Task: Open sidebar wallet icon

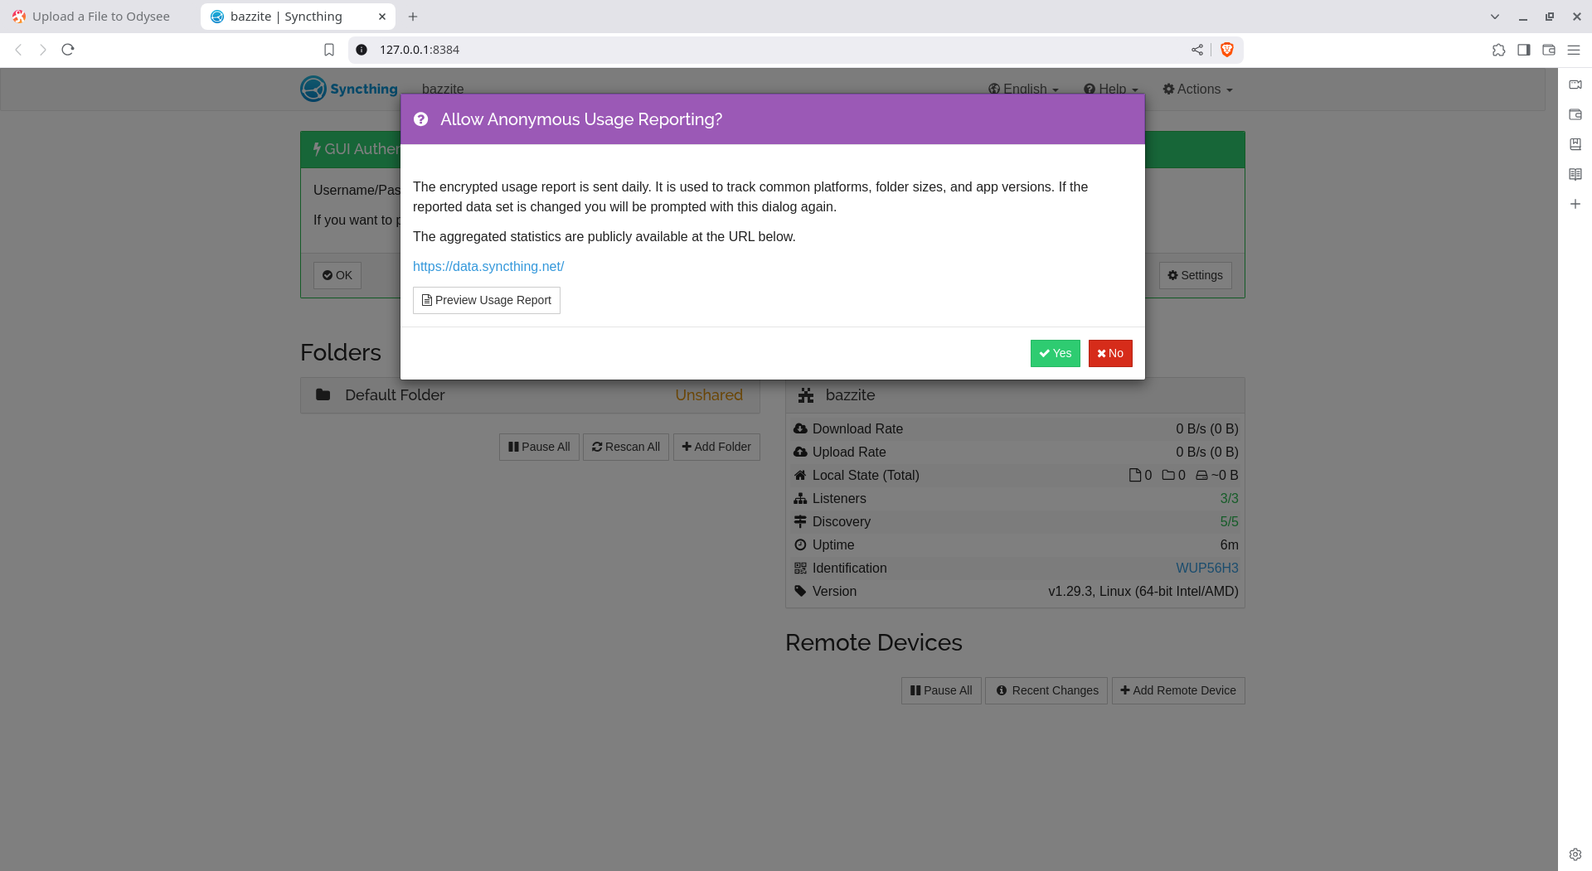Action: 1575,114
